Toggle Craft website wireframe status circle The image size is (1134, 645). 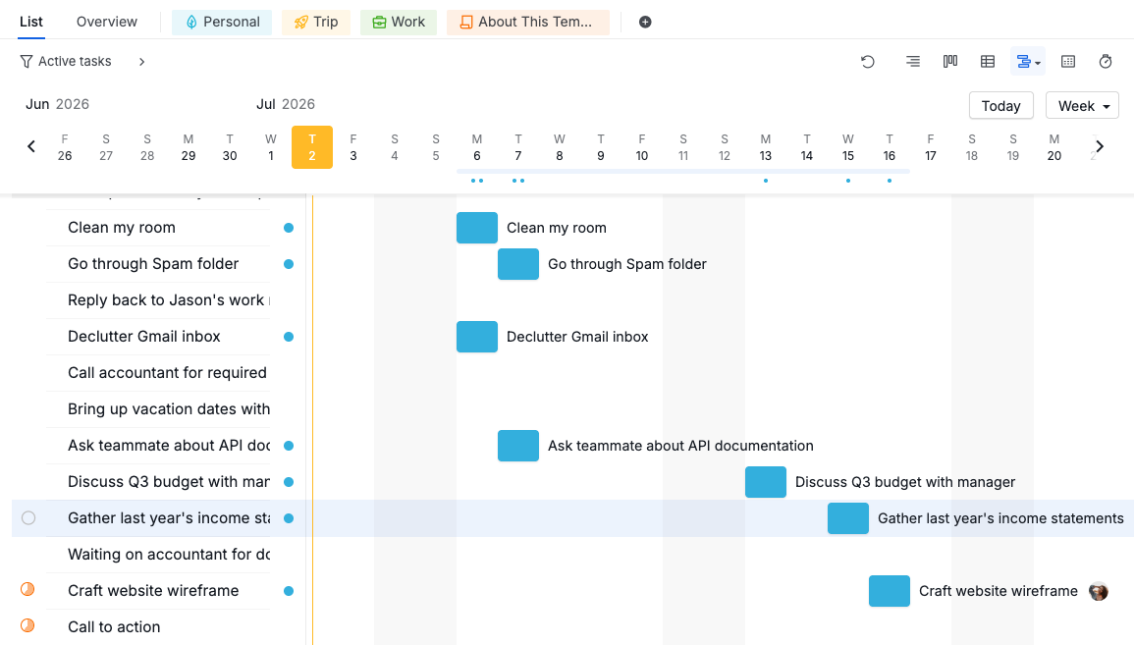tap(27, 589)
